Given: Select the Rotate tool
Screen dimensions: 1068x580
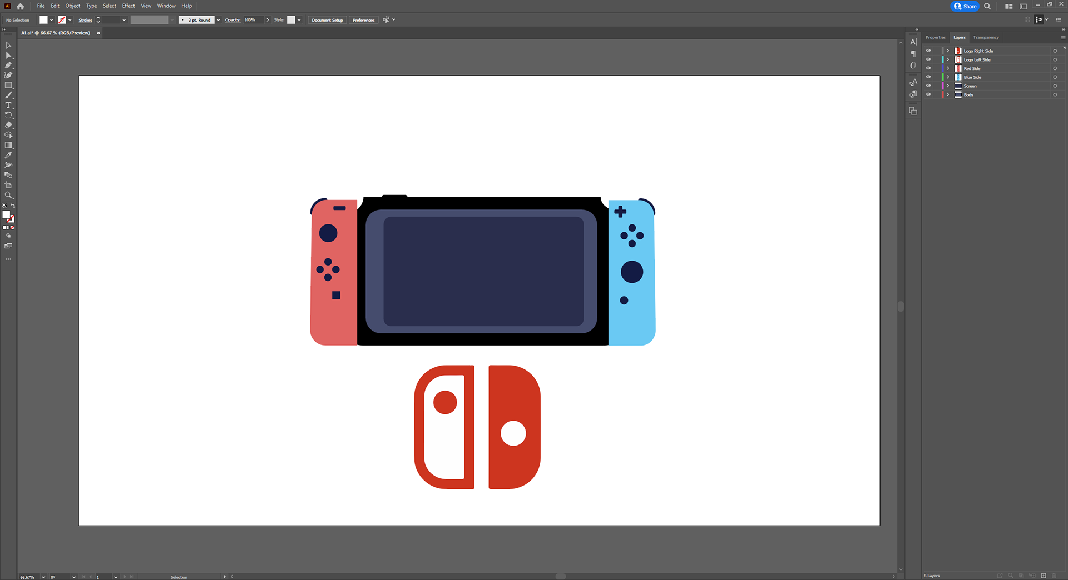Looking at the screenshot, I should pos(8,116).
